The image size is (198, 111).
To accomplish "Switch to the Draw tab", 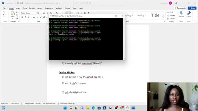I will 25,8.
